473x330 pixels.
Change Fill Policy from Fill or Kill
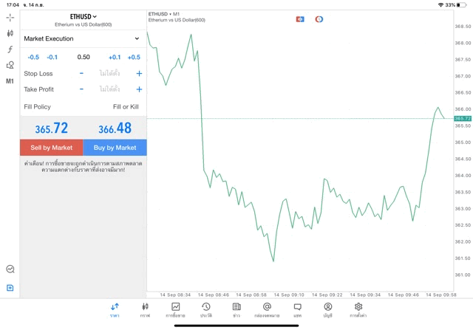[126, 107]
